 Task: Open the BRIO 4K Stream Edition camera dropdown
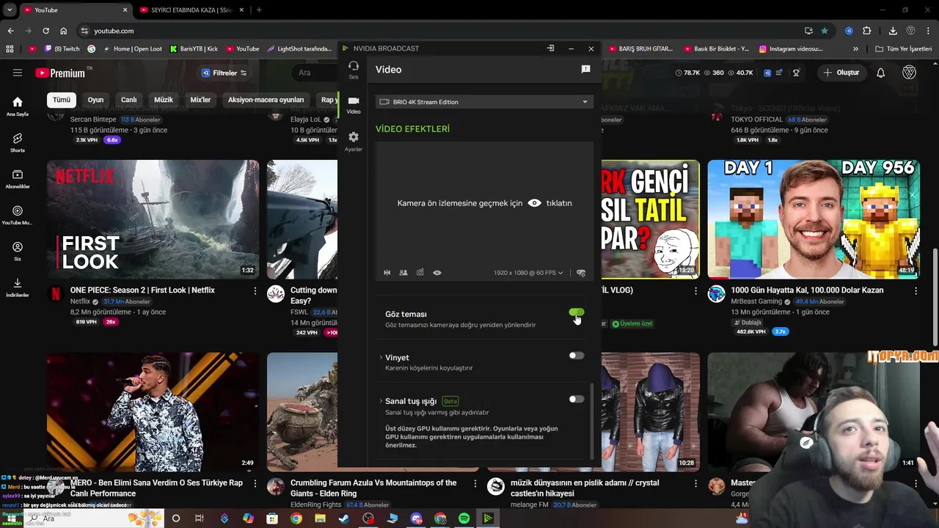[484, 102]
